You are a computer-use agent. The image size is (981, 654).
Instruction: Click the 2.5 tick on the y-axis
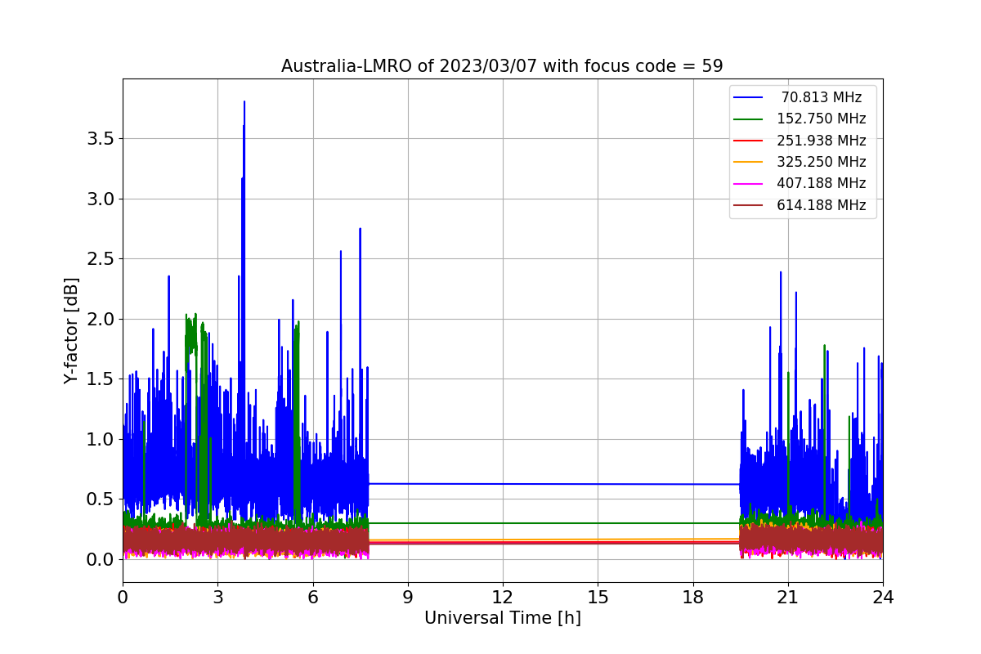coord(100,258)
